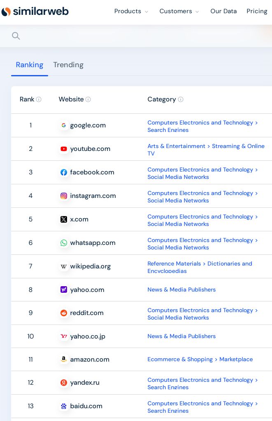Screen dimensions: 272x421
Task: Open the yahoo.com site link
Action: (87, 290)
